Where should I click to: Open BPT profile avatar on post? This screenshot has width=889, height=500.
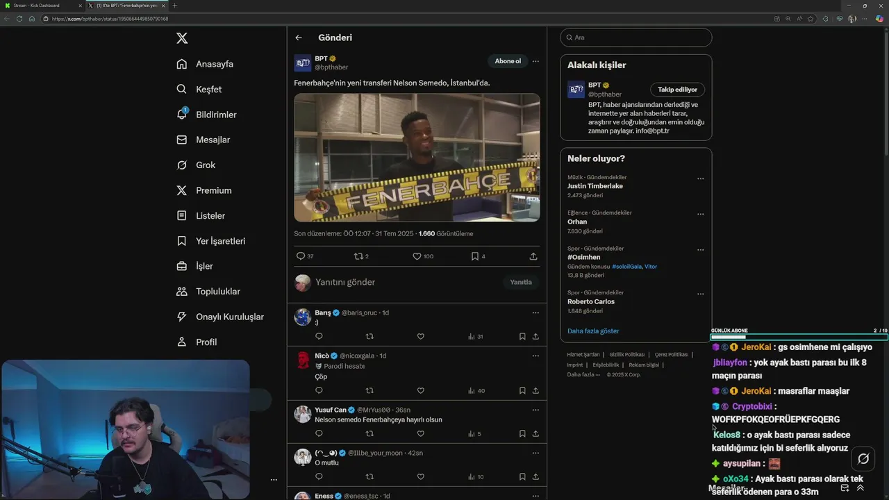click(303, 63)
